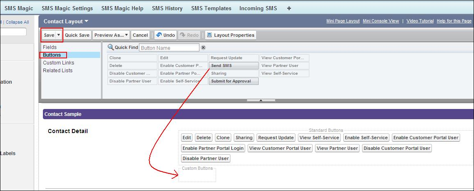Image resolution: width=474 pixels, height=191 pixels.
Task: Click the plus icon for all tabs
Action: click(x=289, y=9)
